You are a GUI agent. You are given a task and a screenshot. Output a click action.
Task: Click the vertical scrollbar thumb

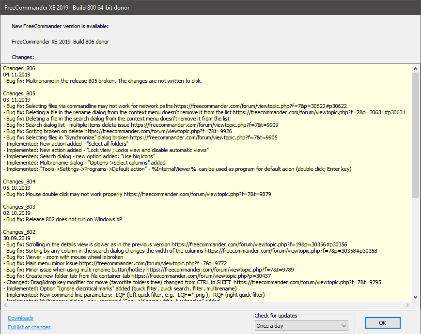tap(415, 136)
